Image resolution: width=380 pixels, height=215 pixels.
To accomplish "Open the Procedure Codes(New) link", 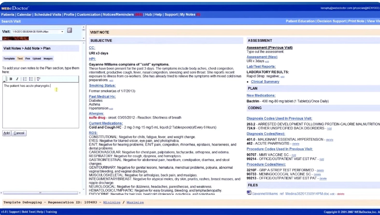I will coord(266,164).
